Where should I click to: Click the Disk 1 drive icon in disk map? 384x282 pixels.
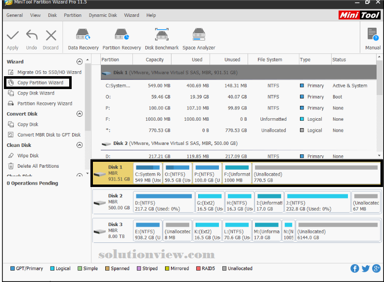100,174
